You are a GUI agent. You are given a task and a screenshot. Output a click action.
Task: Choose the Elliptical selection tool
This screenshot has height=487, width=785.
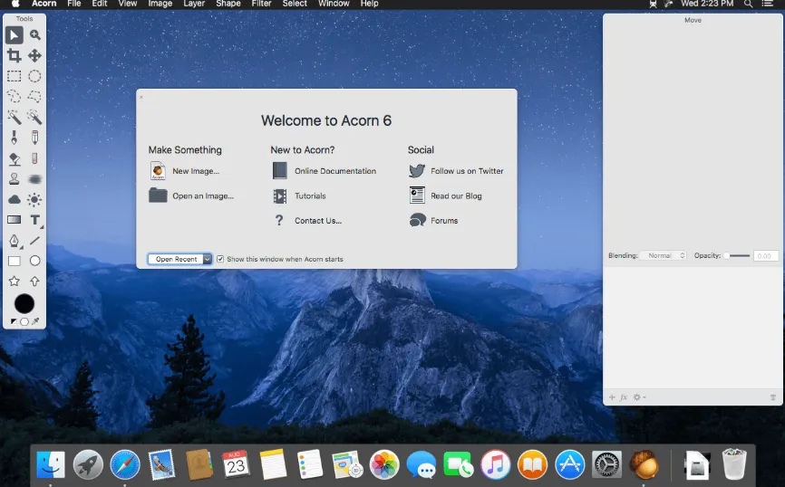click(x=34, y=76)
